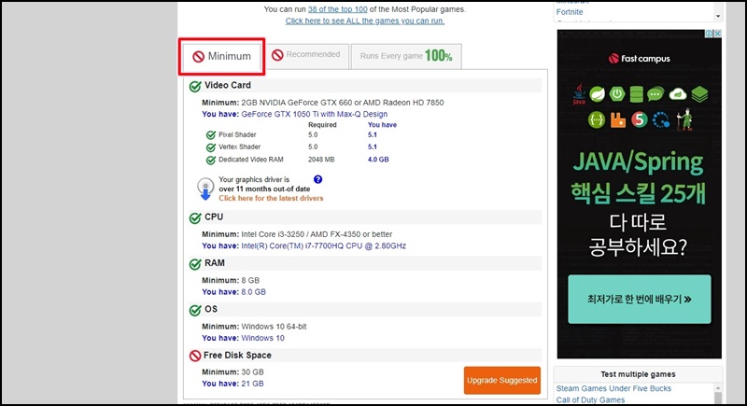747x406 pixels.
Task: Click the green check beside Pixel Shader
Action: point(211,135)
